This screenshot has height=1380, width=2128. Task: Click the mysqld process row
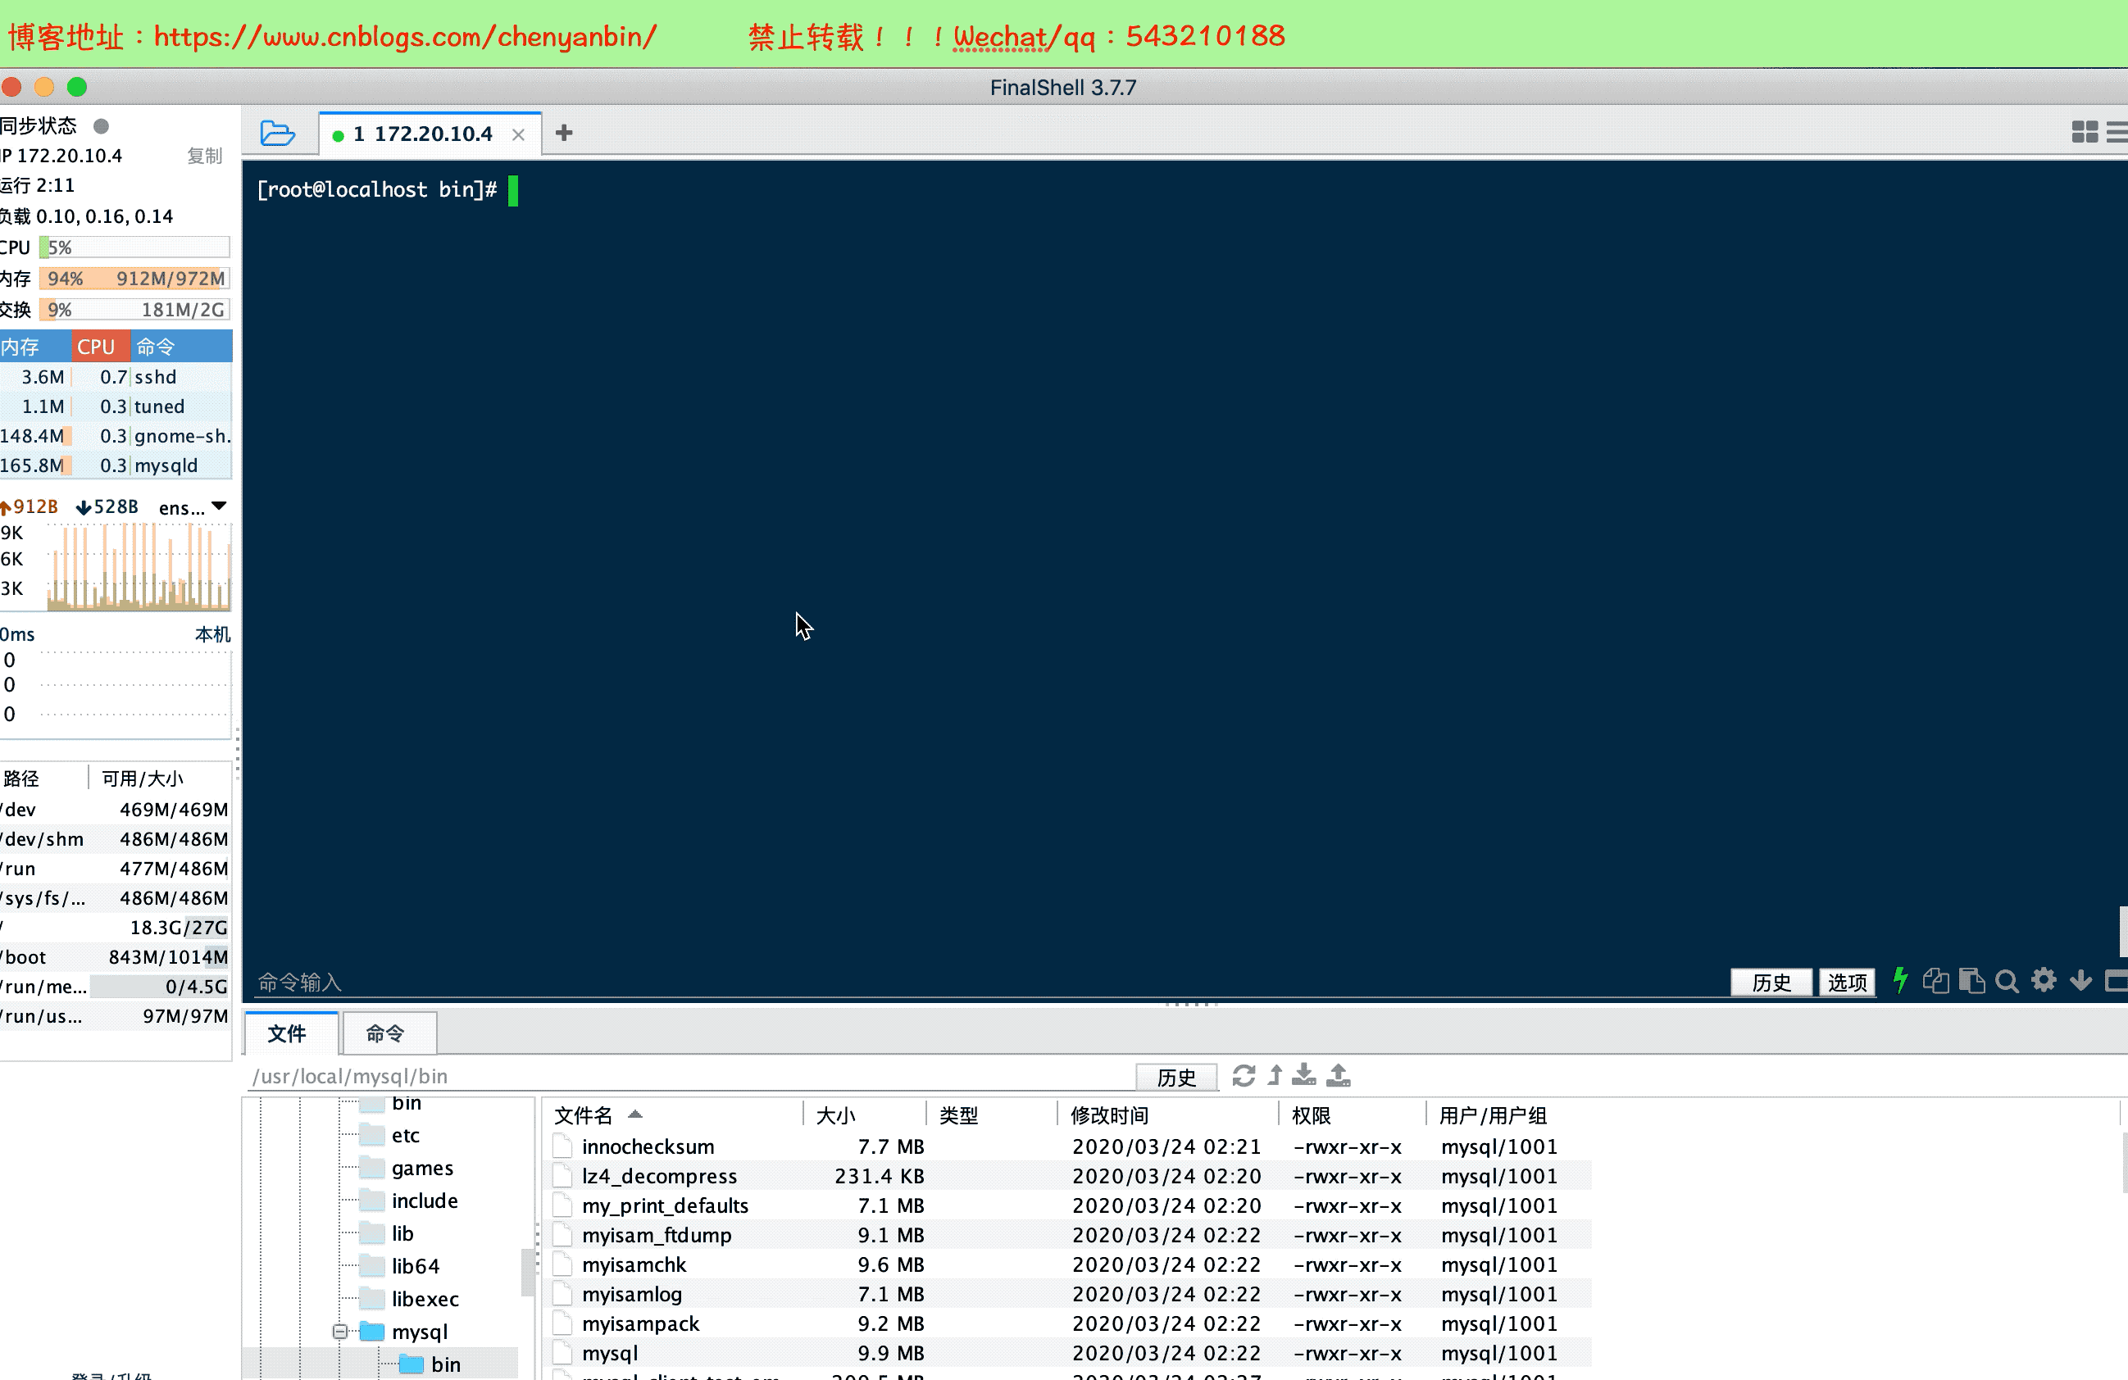click(x=116, y=465)
